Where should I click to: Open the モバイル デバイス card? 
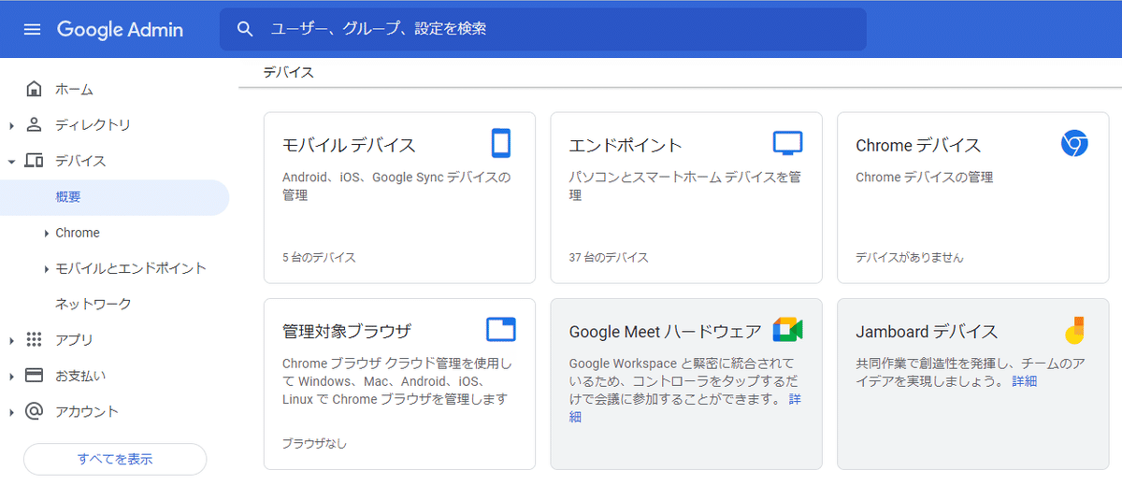tap(399, 197)
